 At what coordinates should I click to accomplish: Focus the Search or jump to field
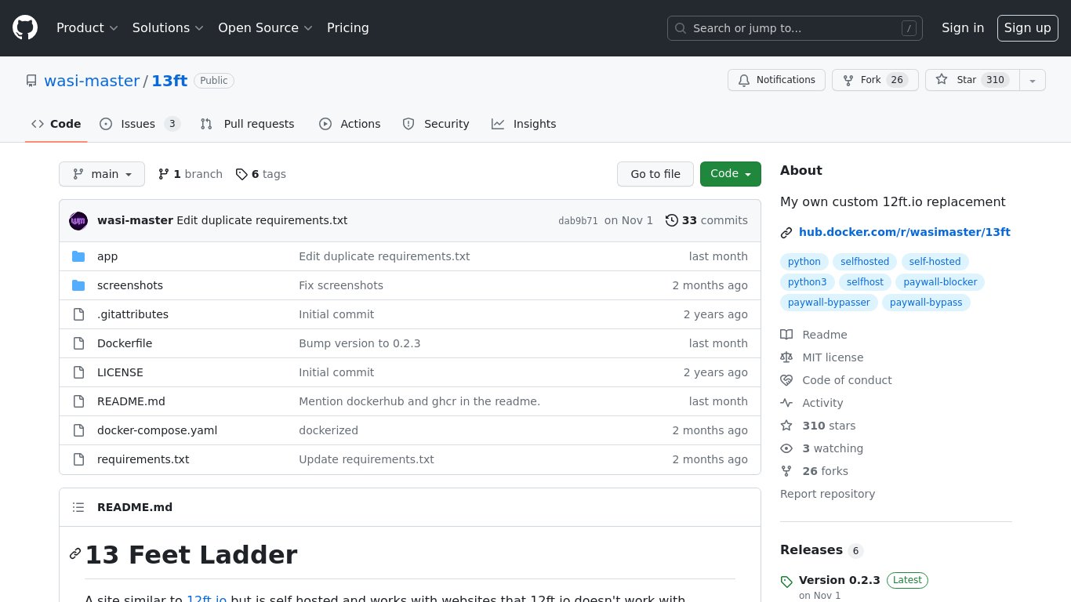795,28
